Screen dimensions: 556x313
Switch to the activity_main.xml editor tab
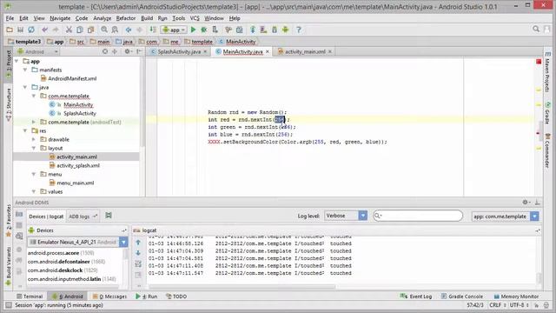pos(305,52)
